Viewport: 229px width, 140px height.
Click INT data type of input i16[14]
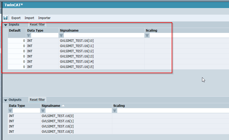[x=30, y=62]
